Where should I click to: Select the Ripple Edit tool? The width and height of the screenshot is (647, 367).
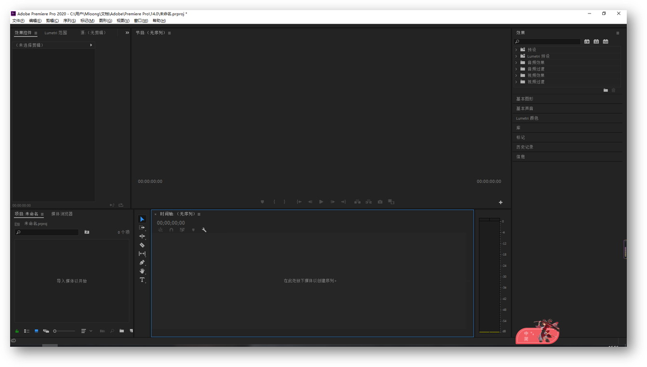[x=142, y=236]
